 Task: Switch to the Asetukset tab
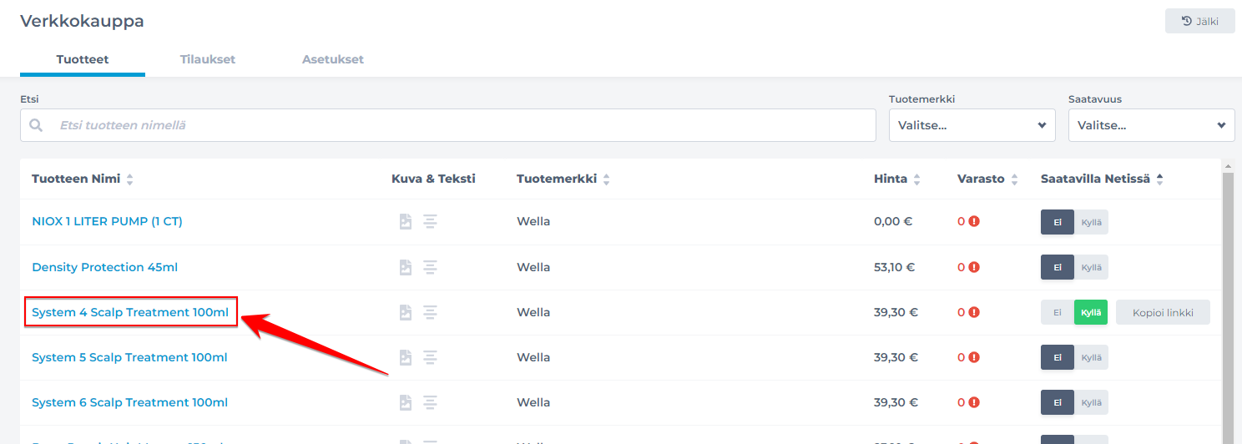(333, 59)
